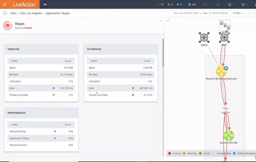The height and width of the screenshot is (162, 256).
Task: Click the INBOUND card header
Action: 41,49
